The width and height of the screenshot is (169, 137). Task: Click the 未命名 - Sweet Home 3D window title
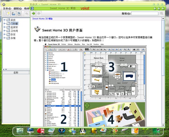coord(45,4)
